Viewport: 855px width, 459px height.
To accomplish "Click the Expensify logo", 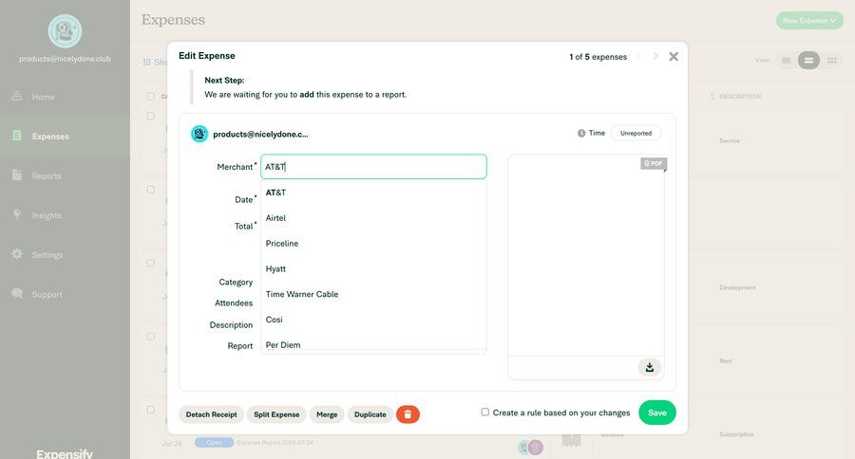I will [65, 453].
